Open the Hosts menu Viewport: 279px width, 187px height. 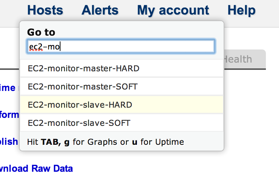coord(45,10)
